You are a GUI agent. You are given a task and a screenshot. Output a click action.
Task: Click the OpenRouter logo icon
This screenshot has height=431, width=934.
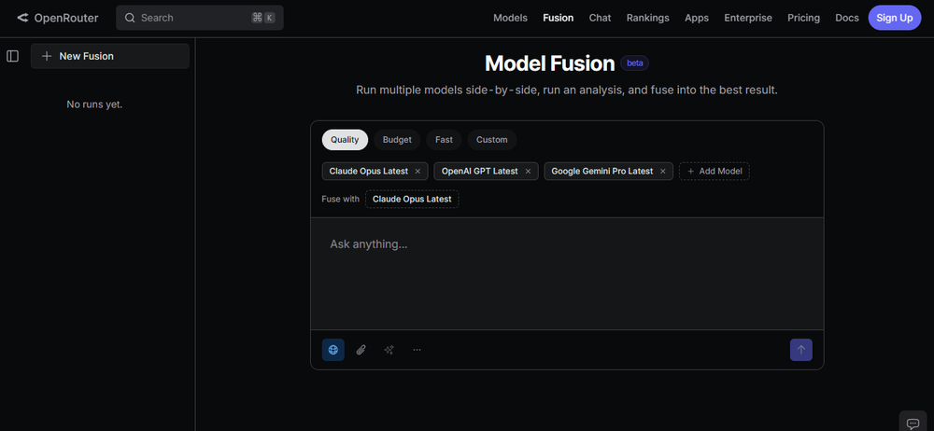click(x=22, y=18)
